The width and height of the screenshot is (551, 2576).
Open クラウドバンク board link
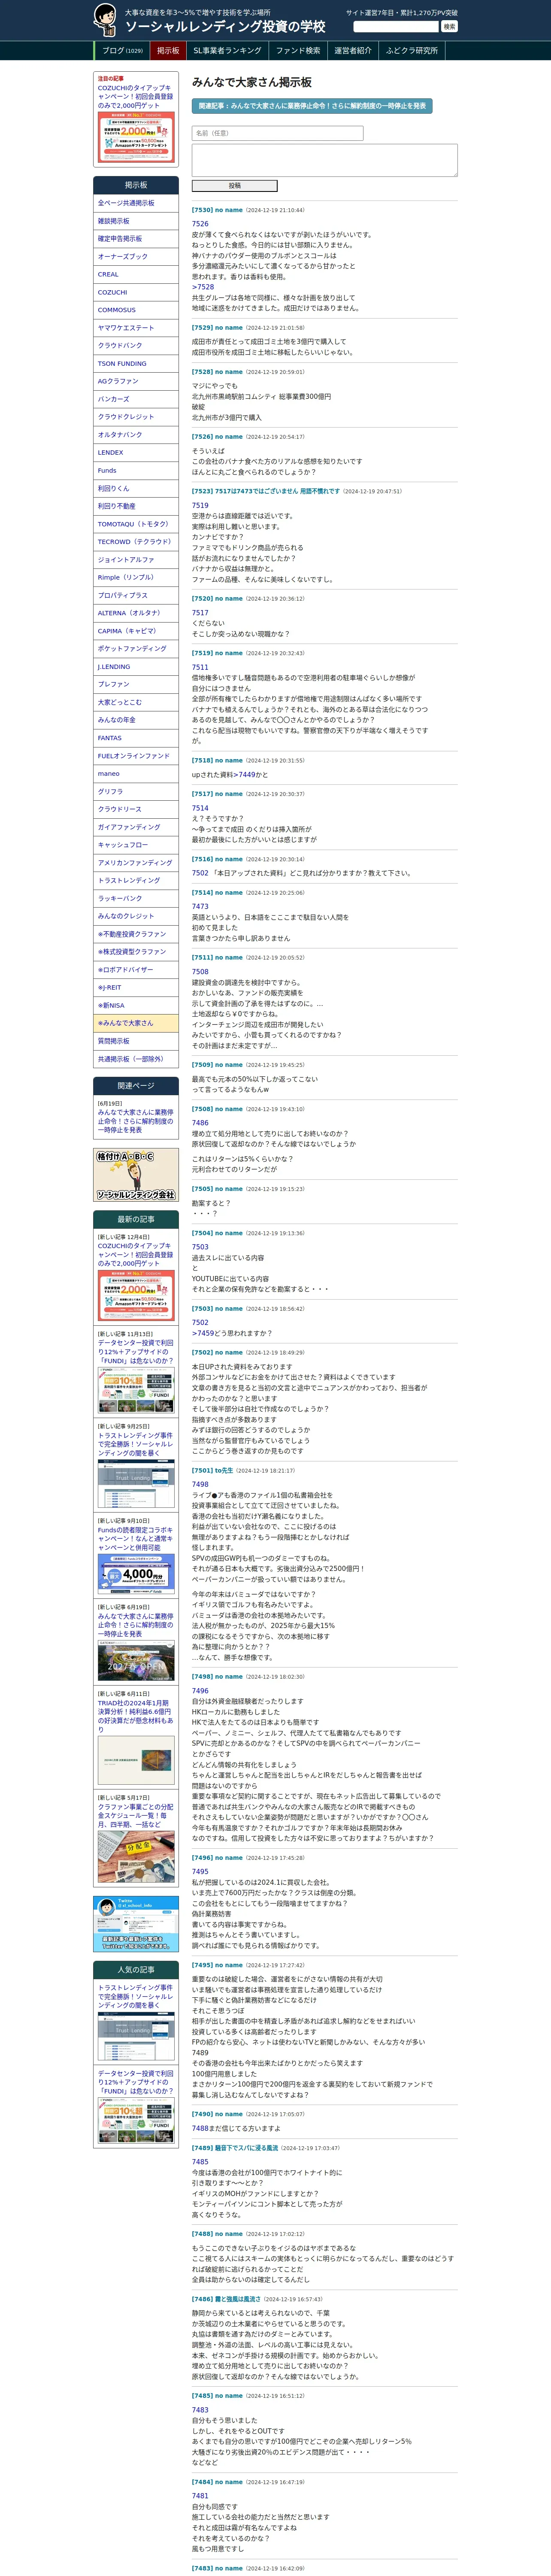136,346
